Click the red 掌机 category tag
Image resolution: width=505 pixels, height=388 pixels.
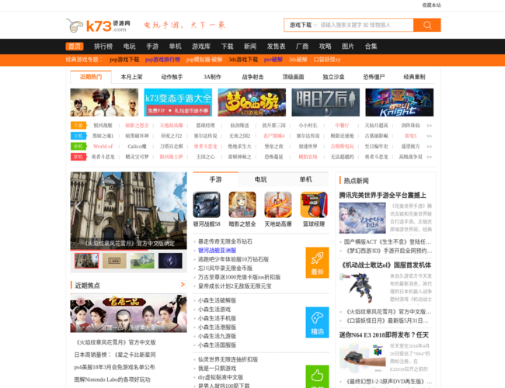(x=78, y=157)
